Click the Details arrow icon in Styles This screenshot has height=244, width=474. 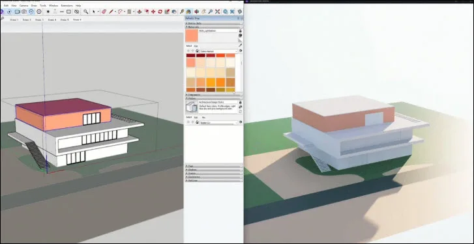pos(241,122)
